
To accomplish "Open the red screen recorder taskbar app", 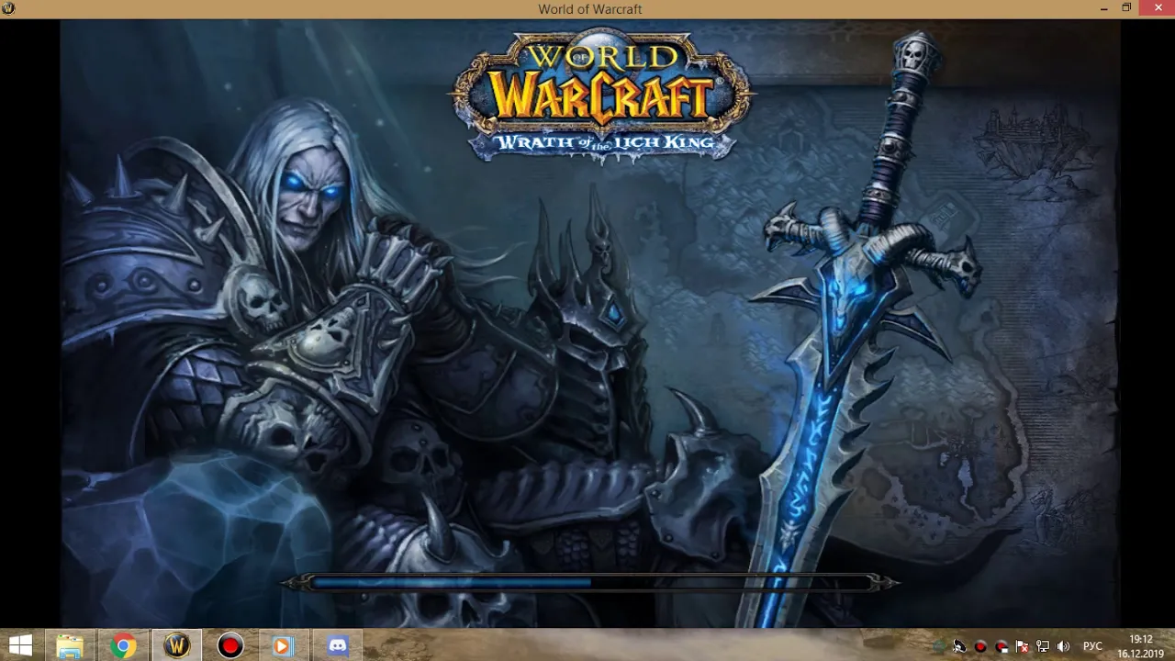I will point(229,646).
